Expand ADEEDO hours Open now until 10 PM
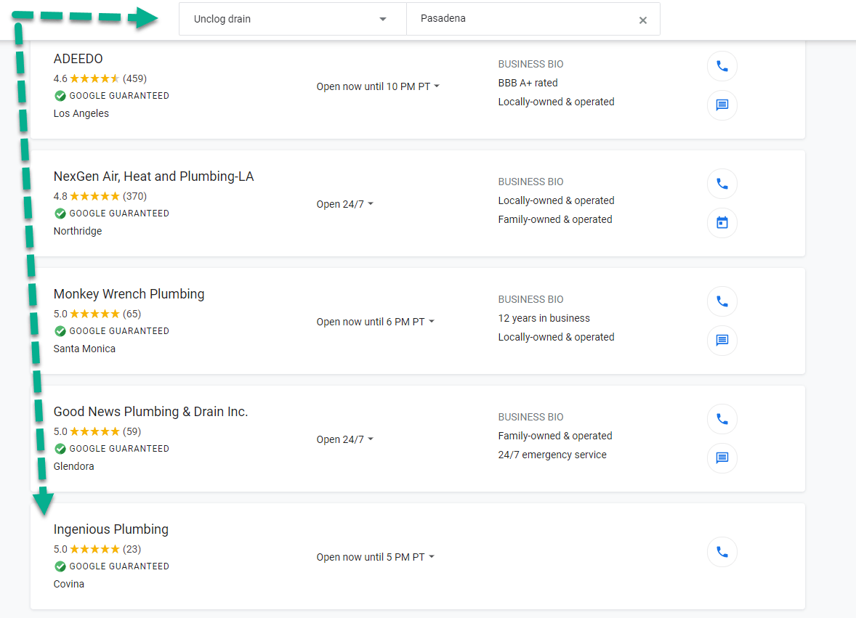The height and width of the screenshot is (618, 856). (x=378, y=86)
